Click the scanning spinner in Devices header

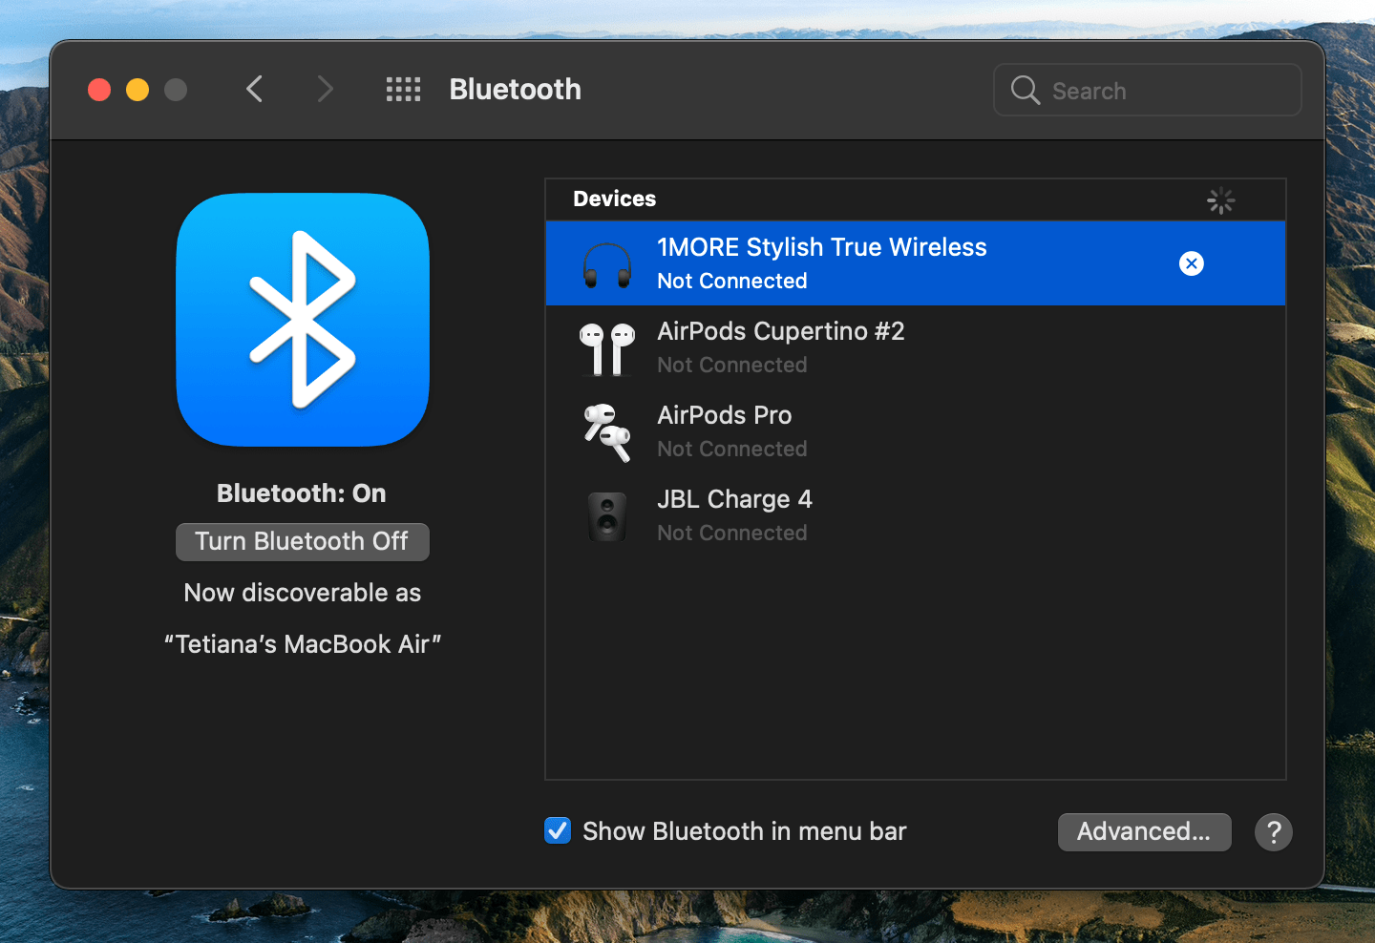pyautogui.click(x=1221, y=200)
